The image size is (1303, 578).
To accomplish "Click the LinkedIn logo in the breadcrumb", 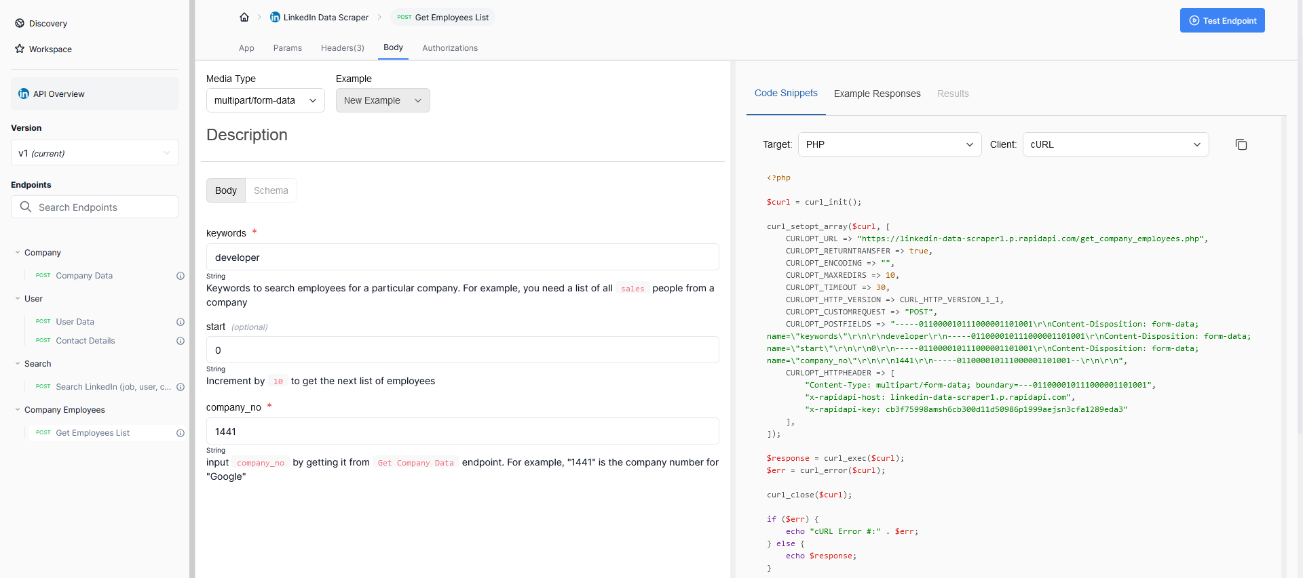I will 275,18.
